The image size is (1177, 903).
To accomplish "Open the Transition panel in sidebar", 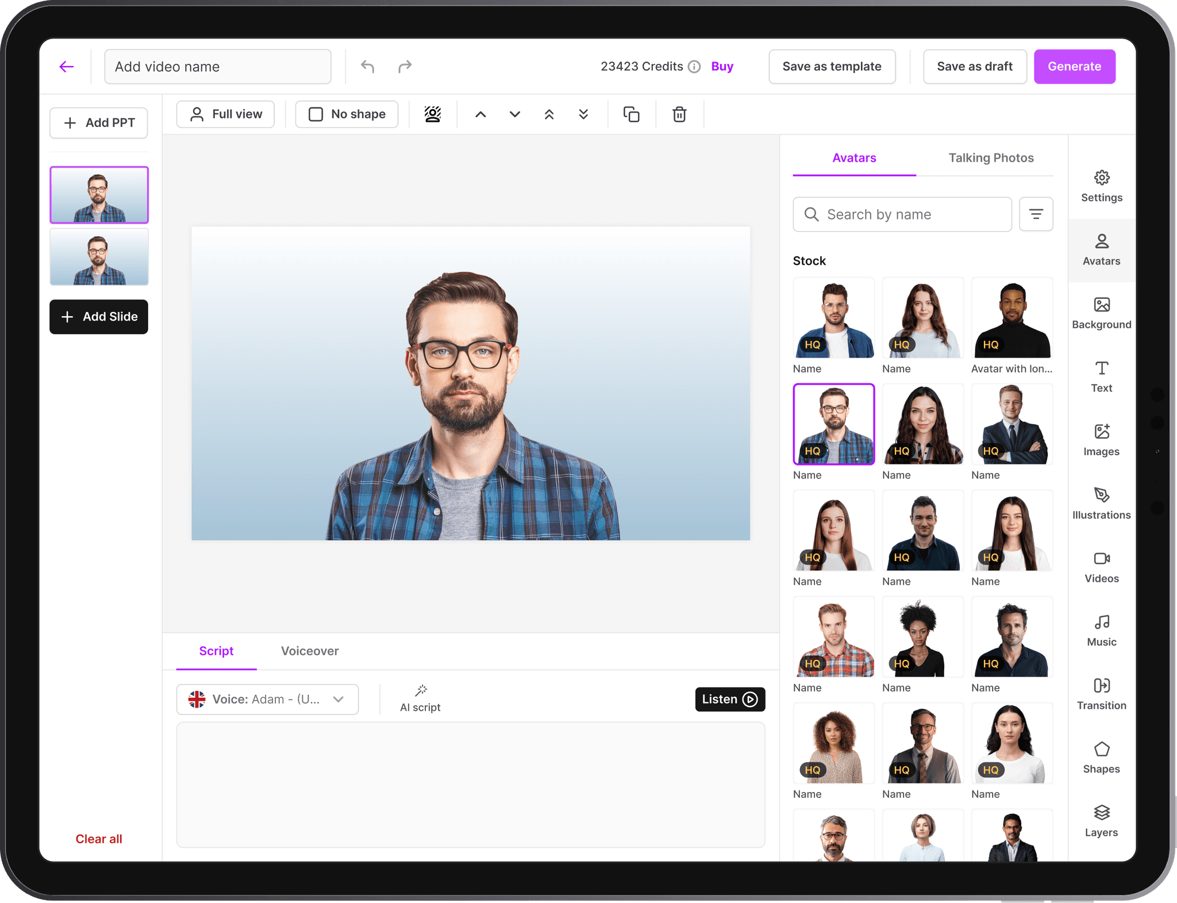I will click(1101, 693).
